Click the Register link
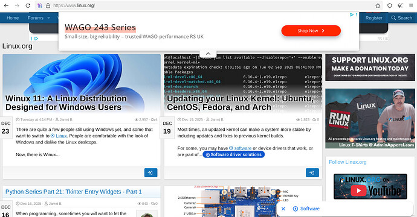Image resolution: width=417 pixels, height=217 pixels. click(373, 18)
